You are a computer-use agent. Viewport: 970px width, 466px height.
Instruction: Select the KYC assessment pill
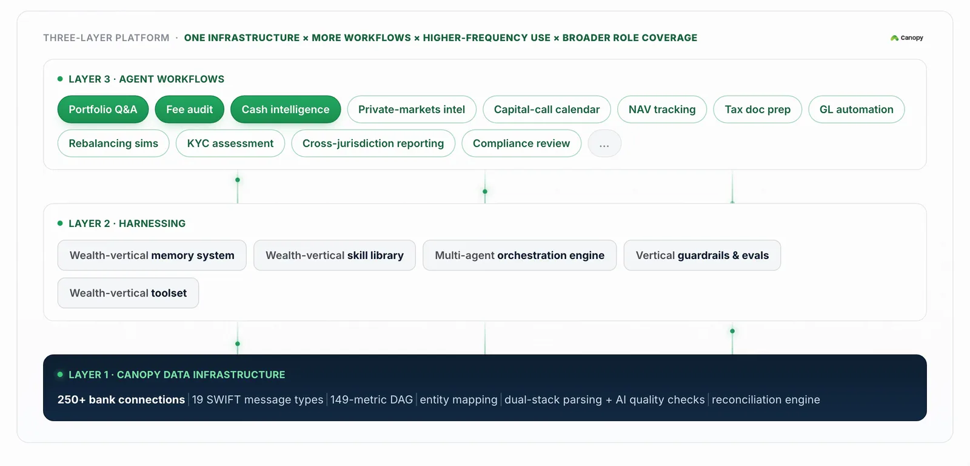tap(230, 143)
